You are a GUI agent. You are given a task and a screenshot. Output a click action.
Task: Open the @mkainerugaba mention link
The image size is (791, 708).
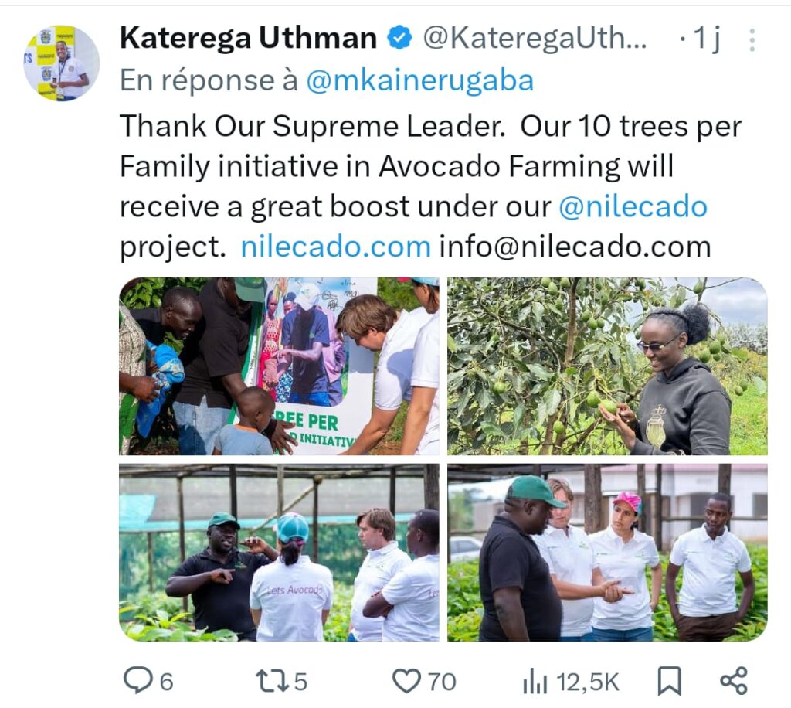pos(419,80)
